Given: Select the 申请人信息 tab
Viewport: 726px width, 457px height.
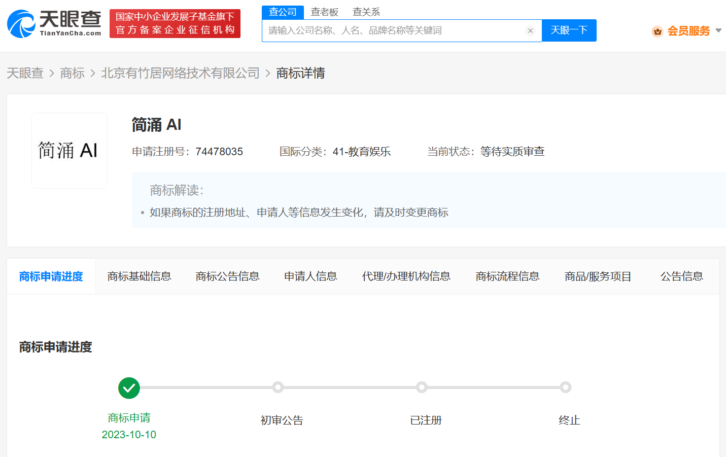Looking at the screenshot, I should [x=310, y=276].
